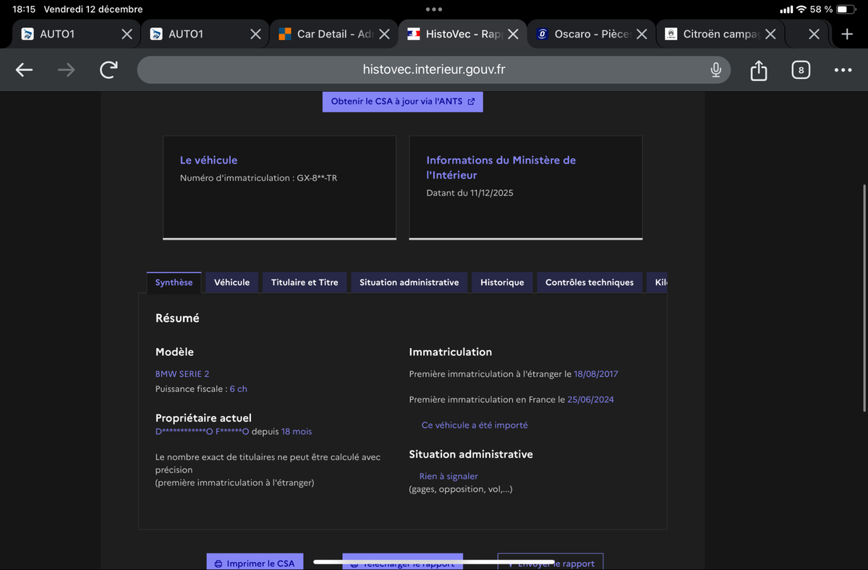868x570 pixels.
Task: Tap the microphone icon in address bar
Action: click(x=715, y=69)
